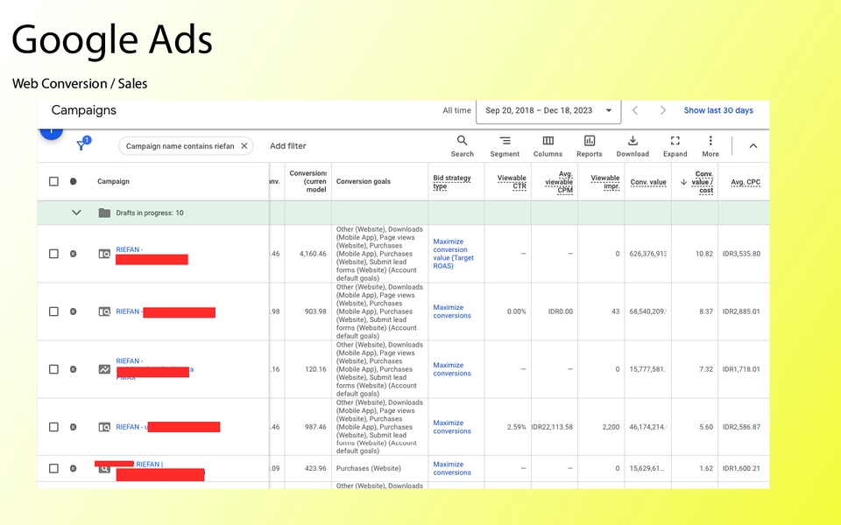Remove the Campaign name contains riefan filter

(245, 146)
